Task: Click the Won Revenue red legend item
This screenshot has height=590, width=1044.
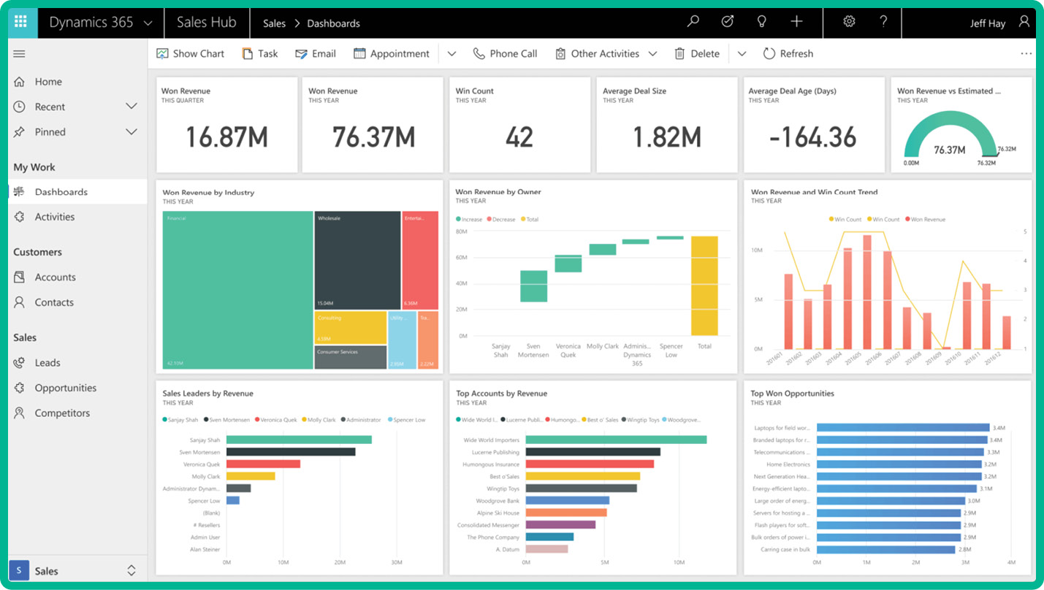Action: [925, 219]
